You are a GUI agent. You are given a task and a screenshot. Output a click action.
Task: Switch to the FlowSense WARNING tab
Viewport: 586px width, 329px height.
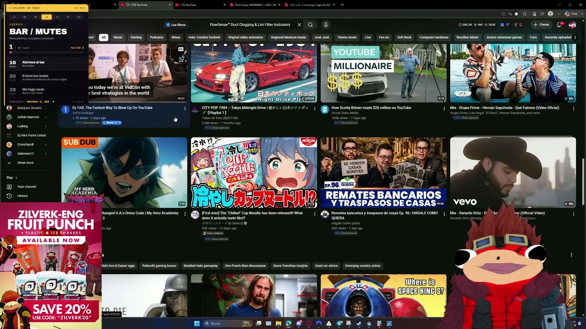tap(255, 5)
